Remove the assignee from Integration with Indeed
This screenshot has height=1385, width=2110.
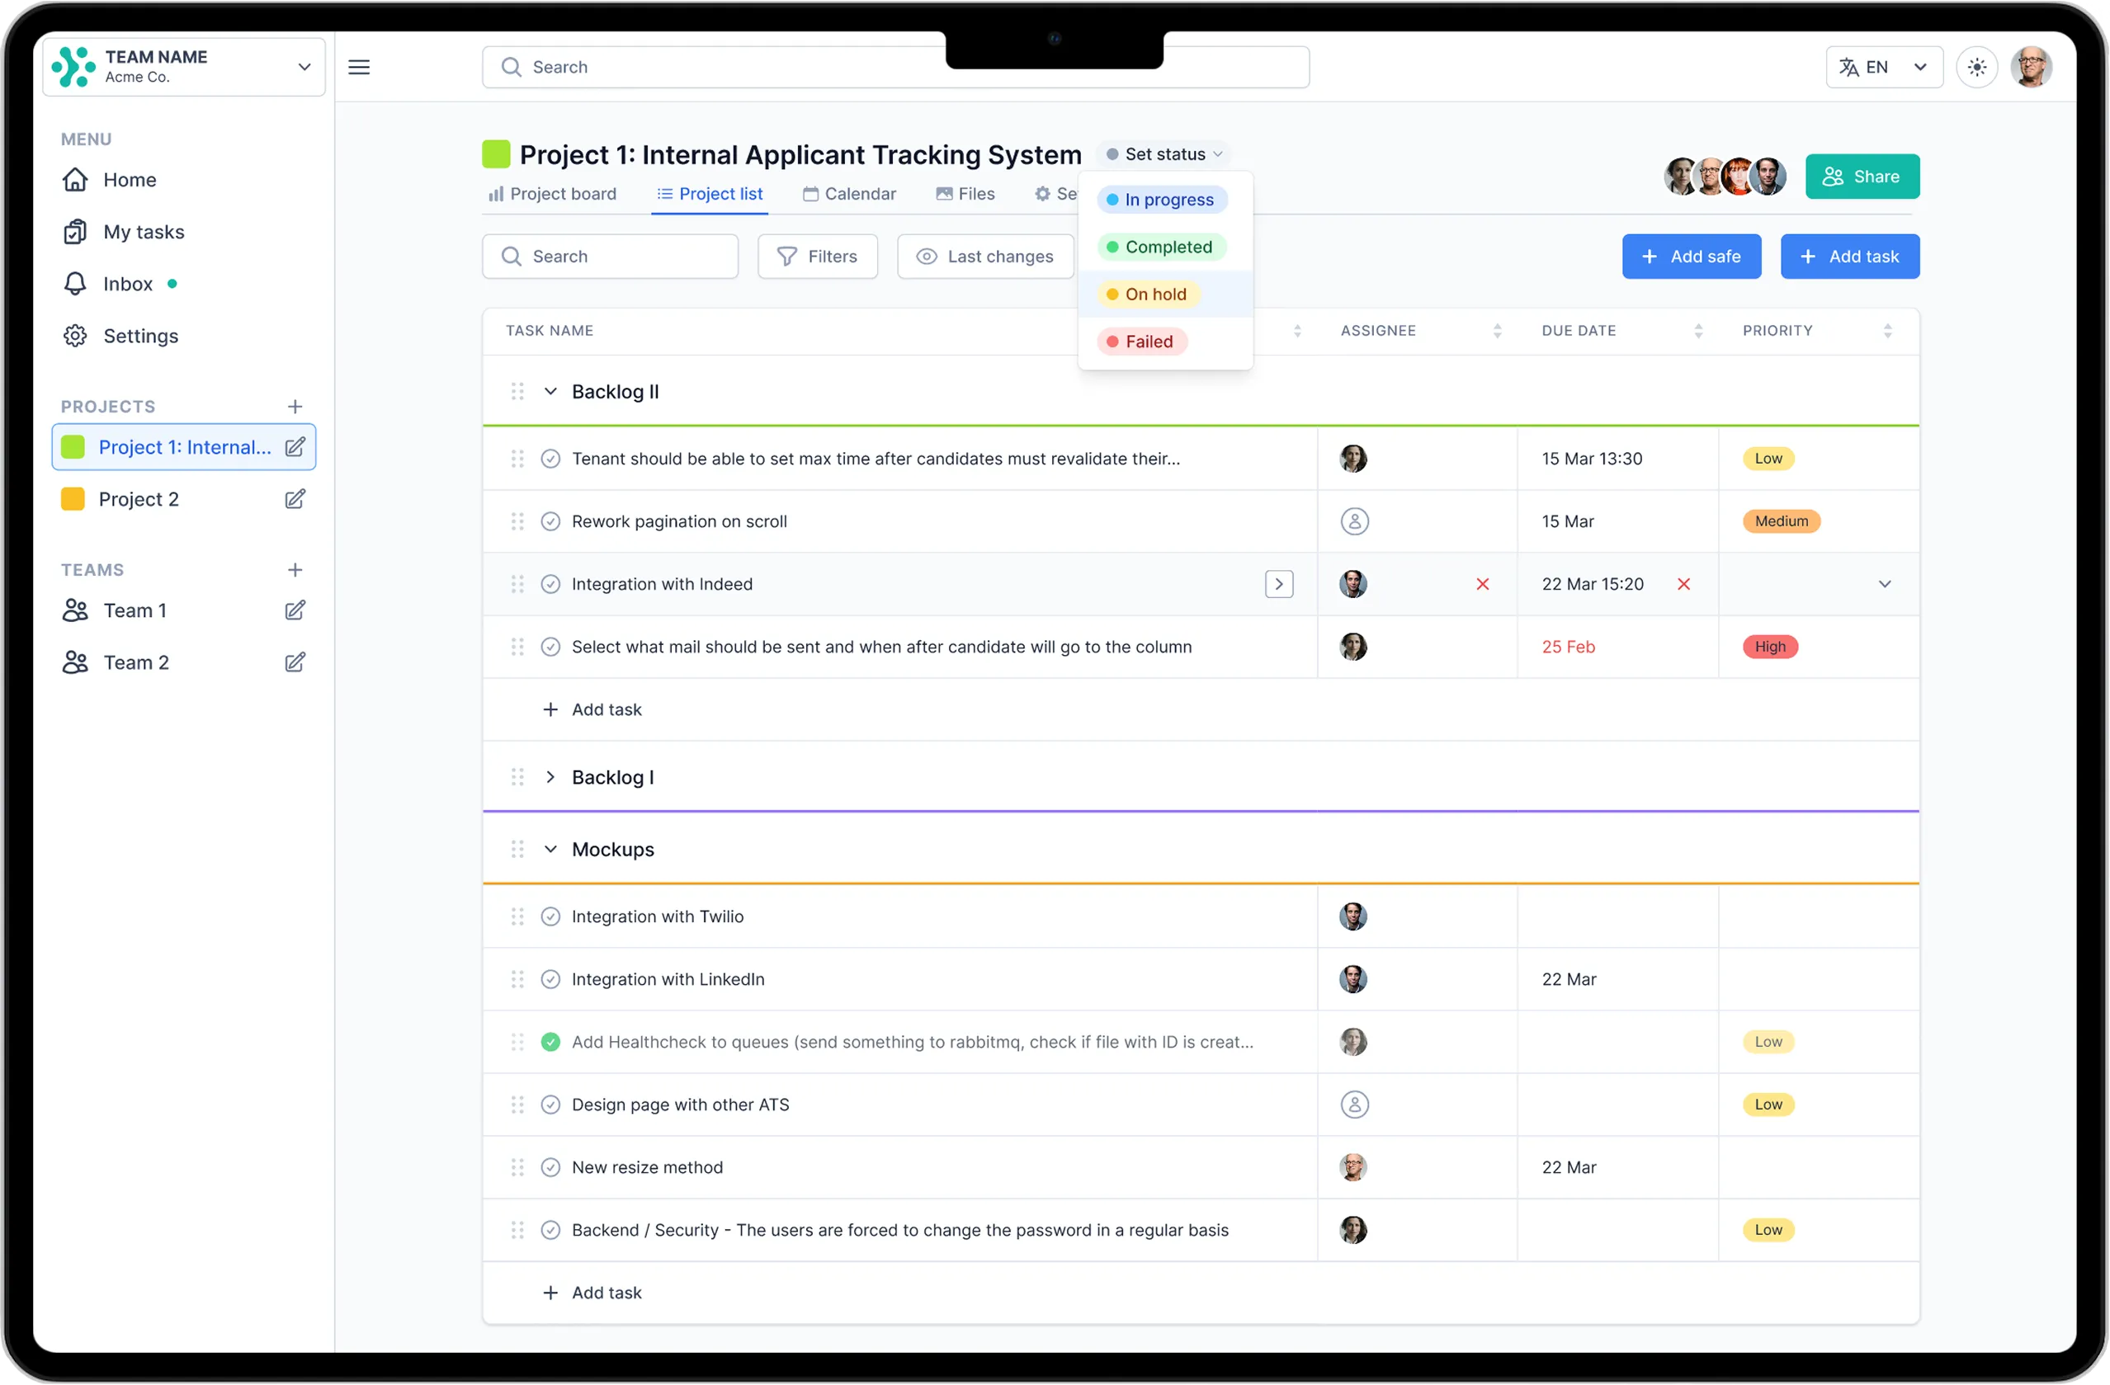tap(1483, 585)
